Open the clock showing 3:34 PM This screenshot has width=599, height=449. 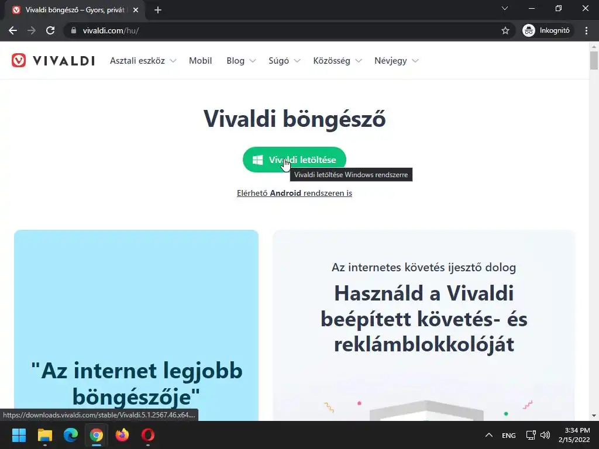[574, 435]
